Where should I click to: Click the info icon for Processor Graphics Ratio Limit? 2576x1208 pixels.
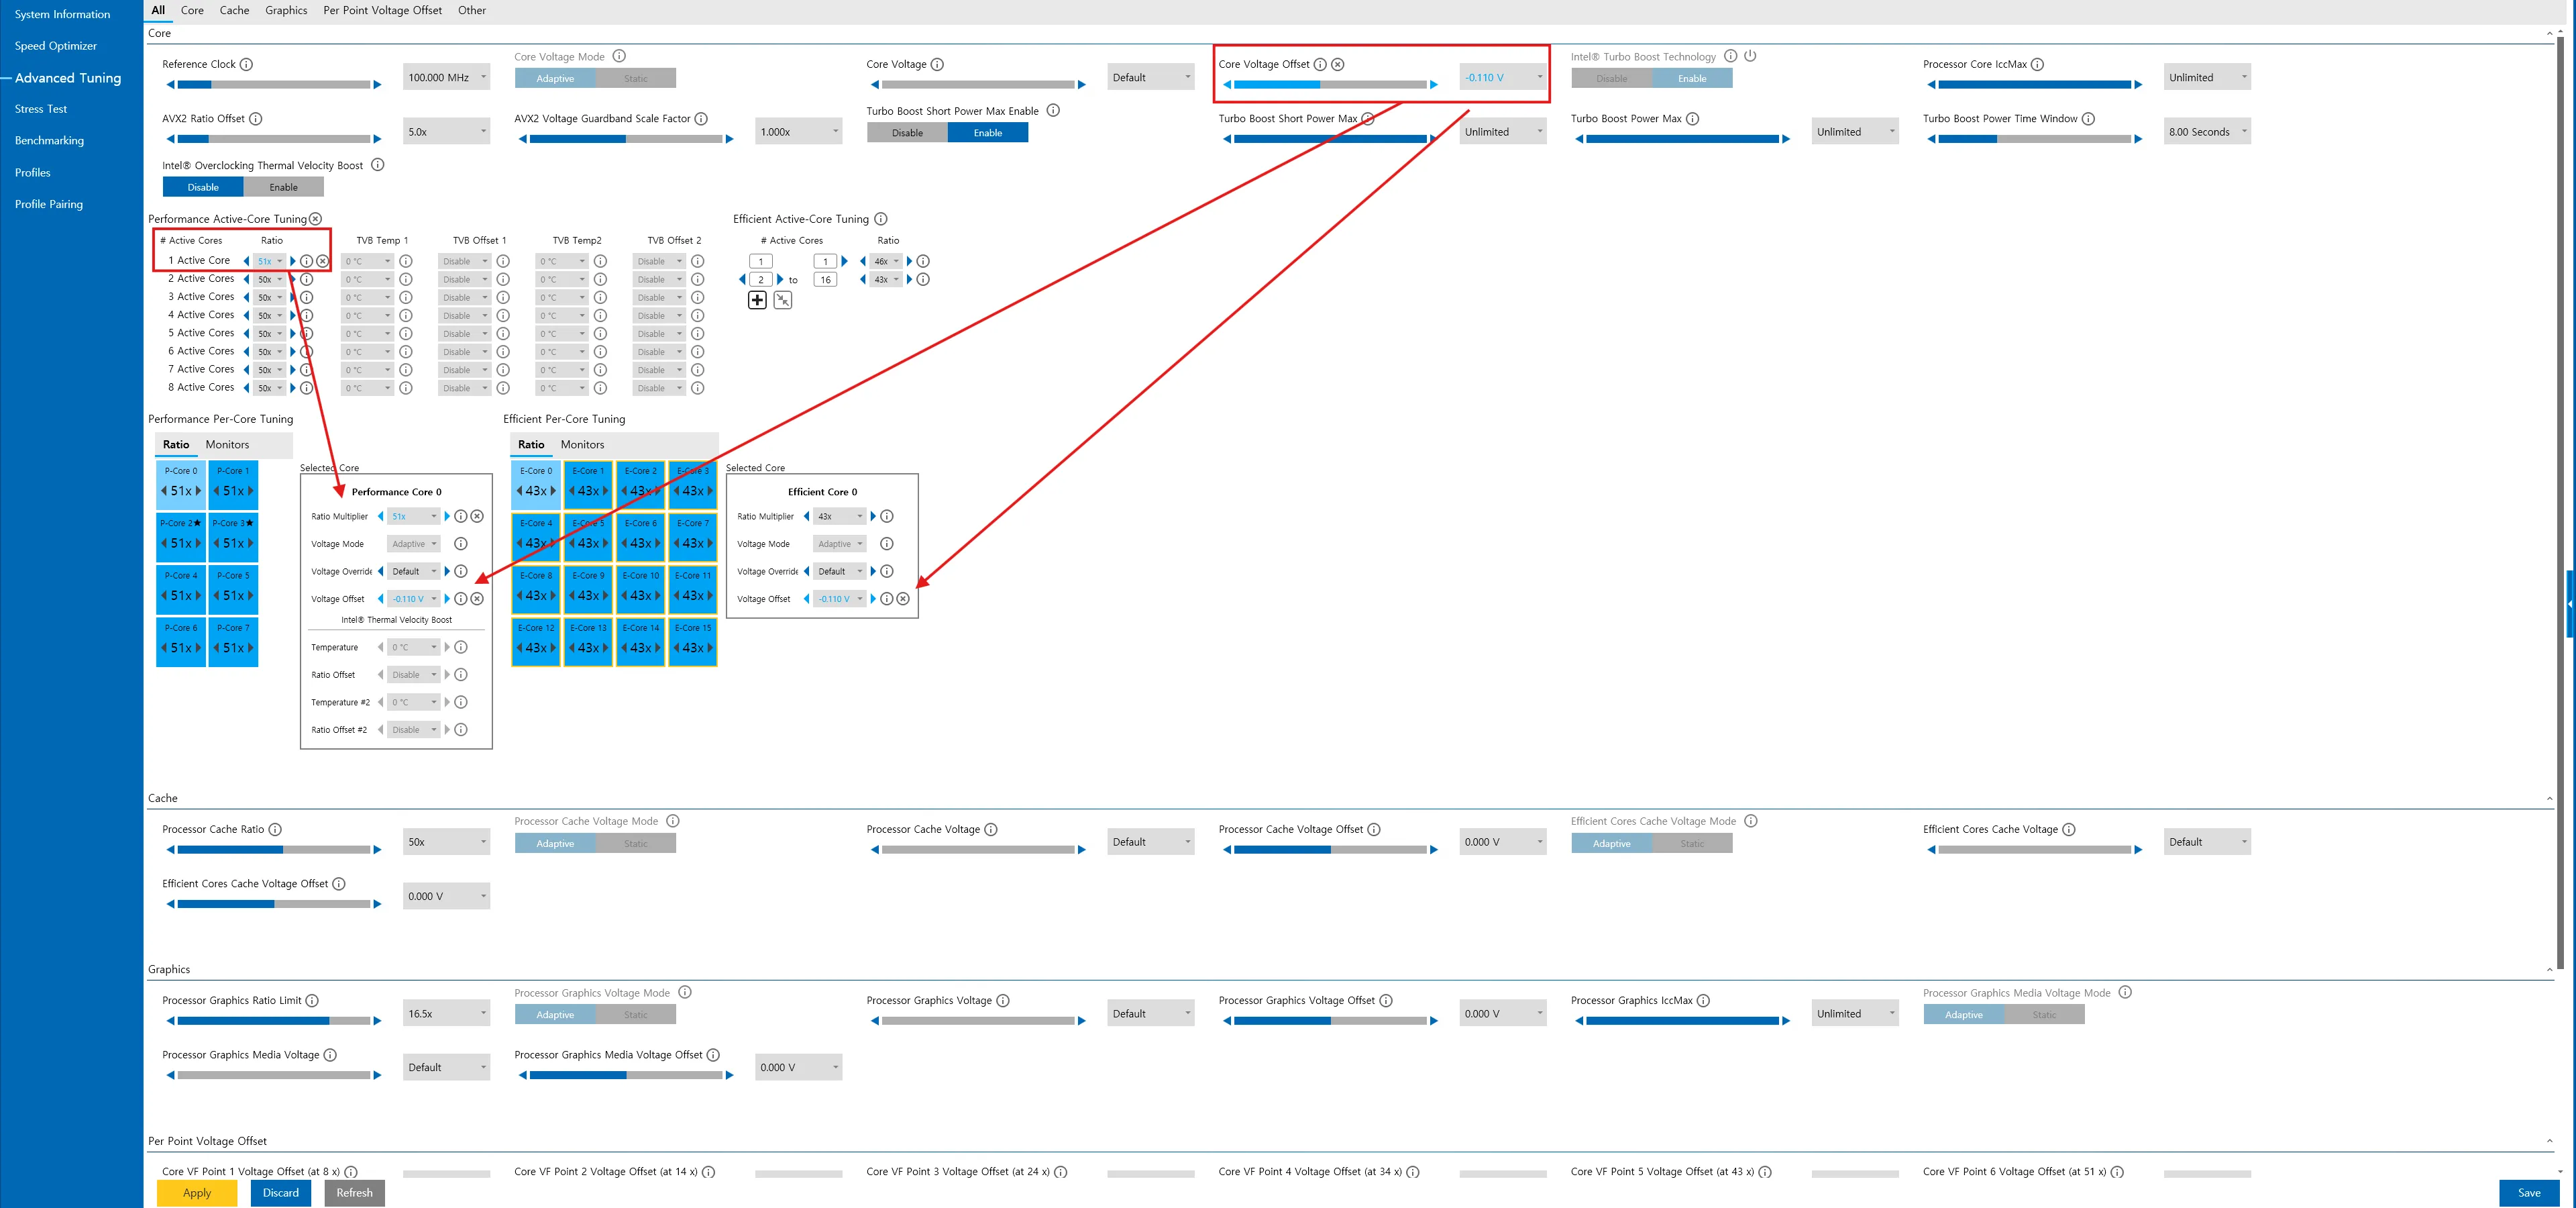coord(312,1001)
